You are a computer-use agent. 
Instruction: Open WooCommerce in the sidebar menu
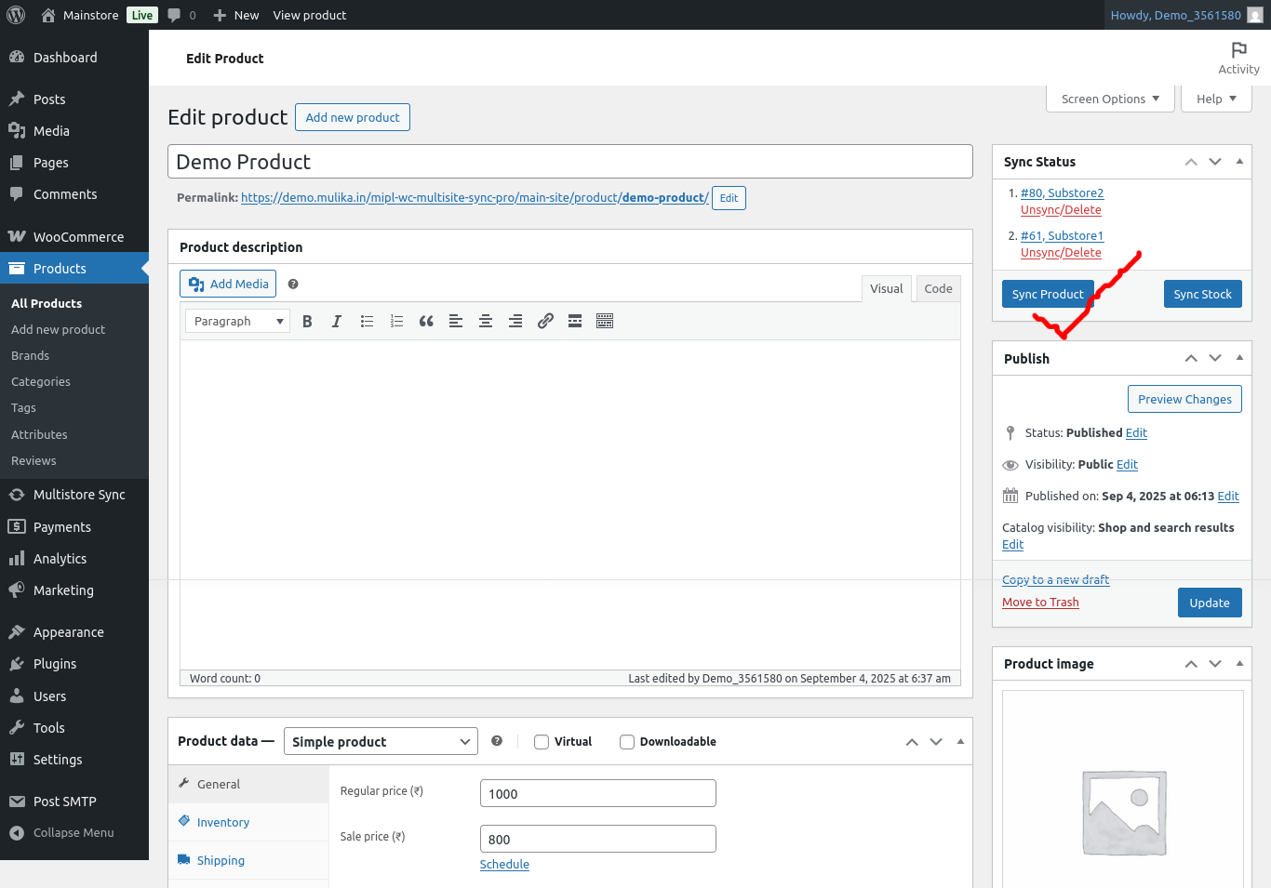[x=74, y=237]
